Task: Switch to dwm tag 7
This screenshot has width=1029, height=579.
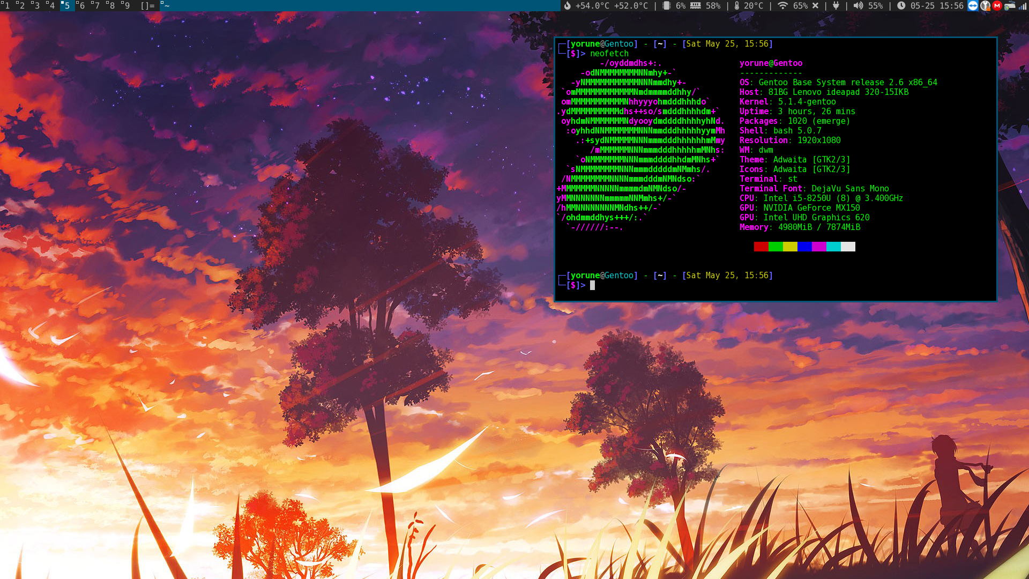Action: (x=97, y=6)
